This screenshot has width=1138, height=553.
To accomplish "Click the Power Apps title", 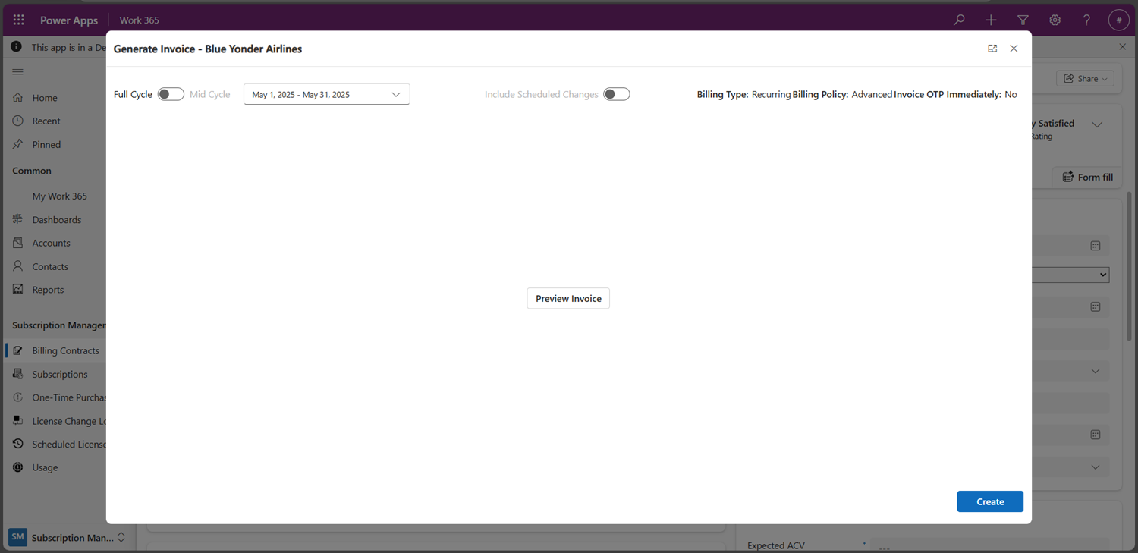I will tap(69, 20).
